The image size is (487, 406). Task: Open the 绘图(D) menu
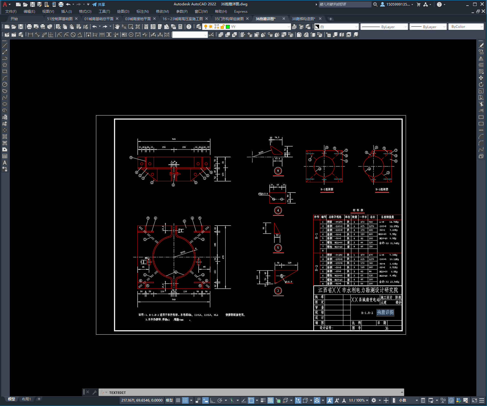[x=123, y=12]
